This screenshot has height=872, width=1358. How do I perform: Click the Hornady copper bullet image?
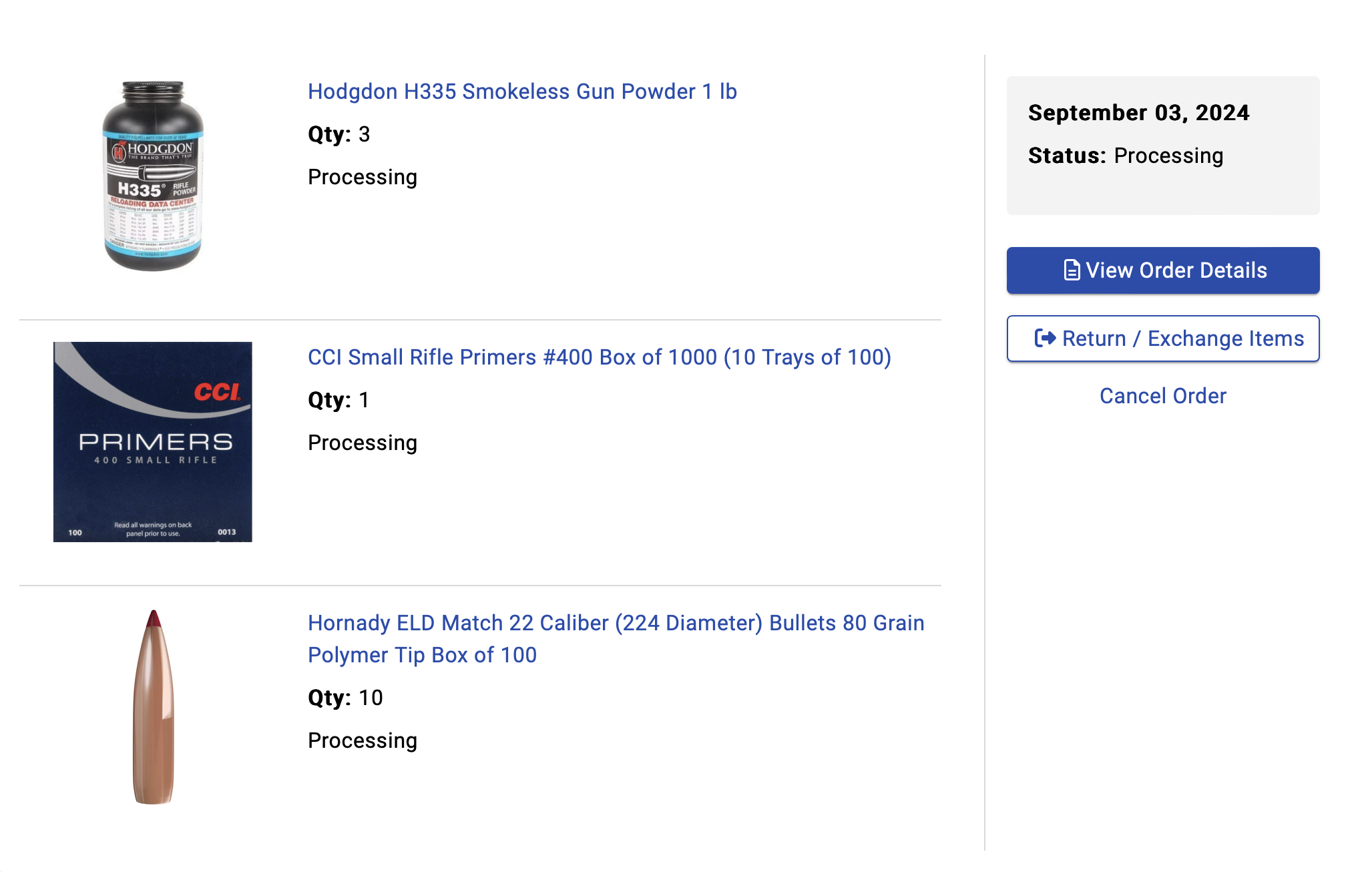click(x=154, y=706)
